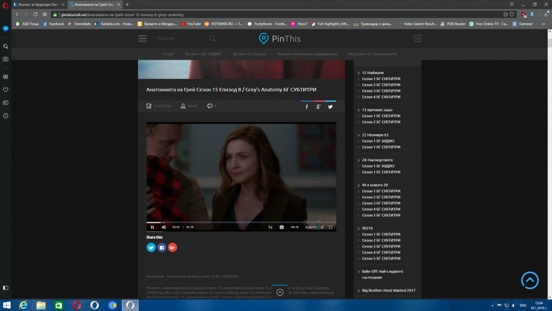Open the Facebook bookmark

53,24
